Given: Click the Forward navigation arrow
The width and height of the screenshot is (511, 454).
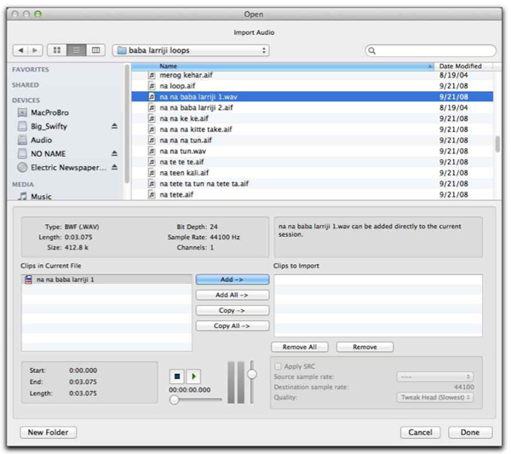Looking at the screenshot, I should (35, 50).
